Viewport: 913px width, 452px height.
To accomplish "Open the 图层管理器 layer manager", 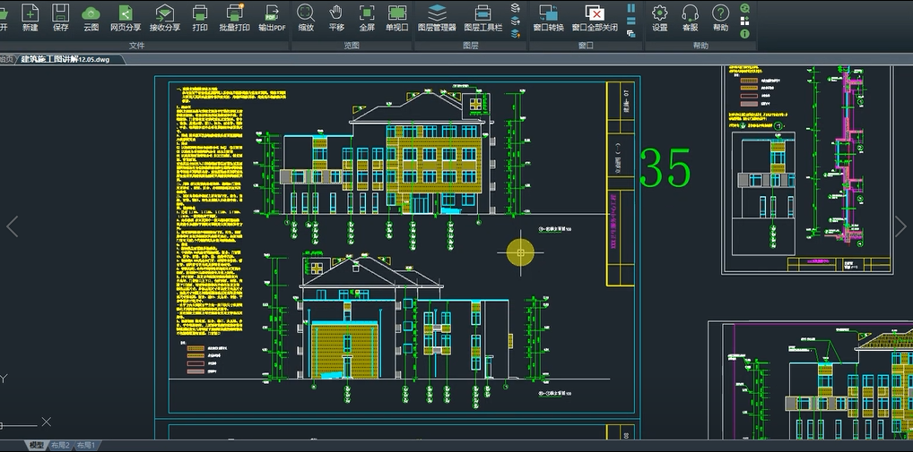I will pyautogui.click(x=437, y=16).
